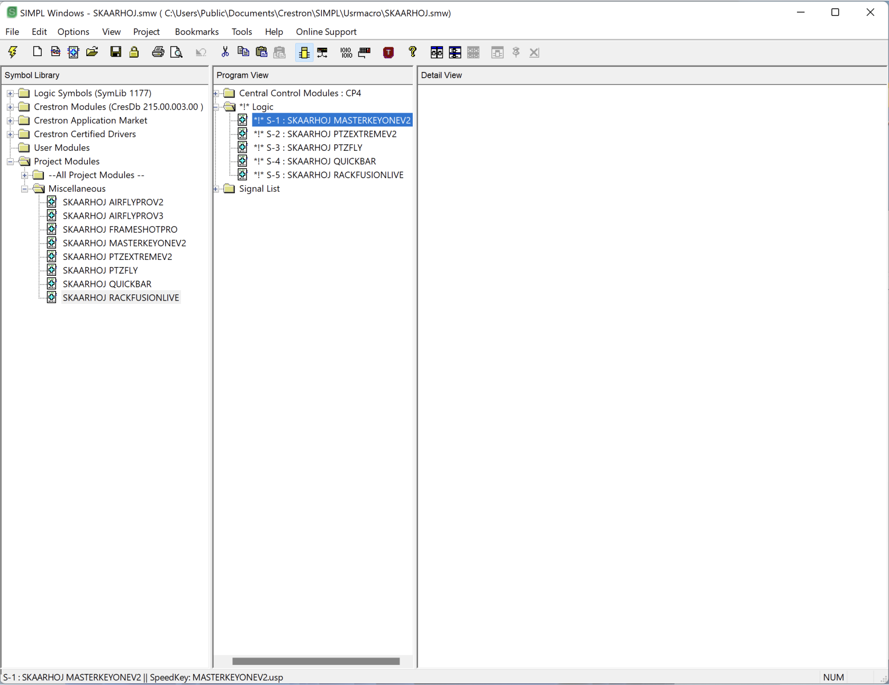889x685 pixels.
Task: Select S-3 : SKAARHOJ PTZFLY in Program View
Action: click(308, 148)
